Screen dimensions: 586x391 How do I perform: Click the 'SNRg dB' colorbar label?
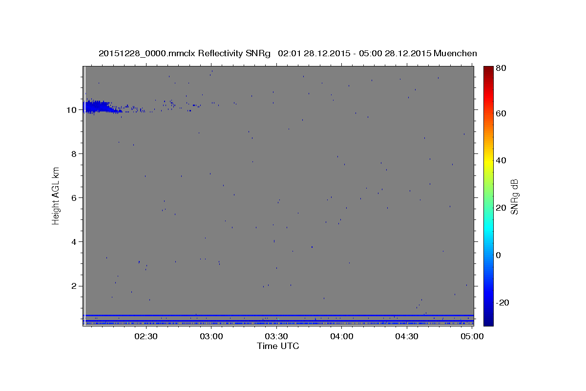pyautogui.click(x=514, y=196)
